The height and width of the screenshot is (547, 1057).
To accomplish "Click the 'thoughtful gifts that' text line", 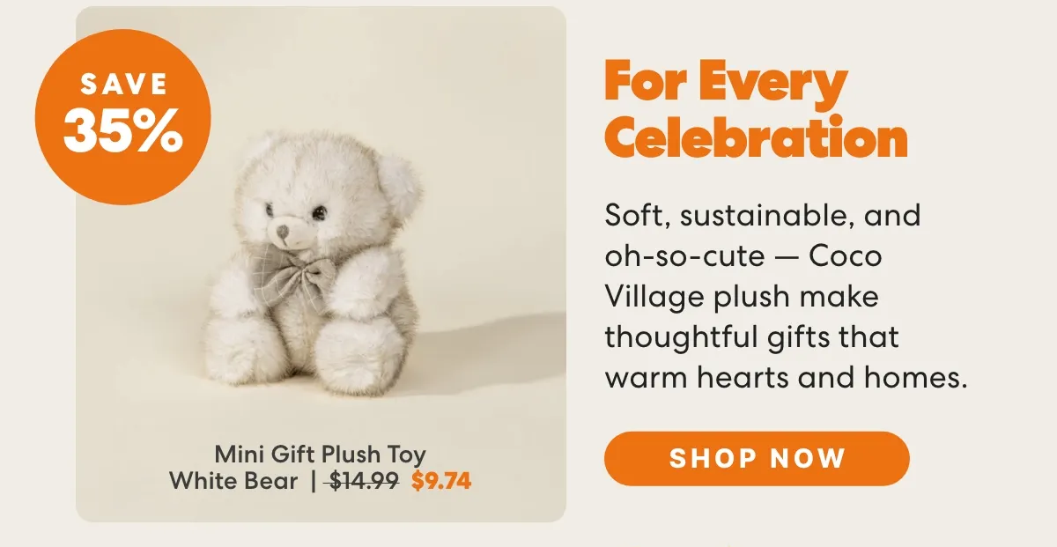I will point(751,336).
